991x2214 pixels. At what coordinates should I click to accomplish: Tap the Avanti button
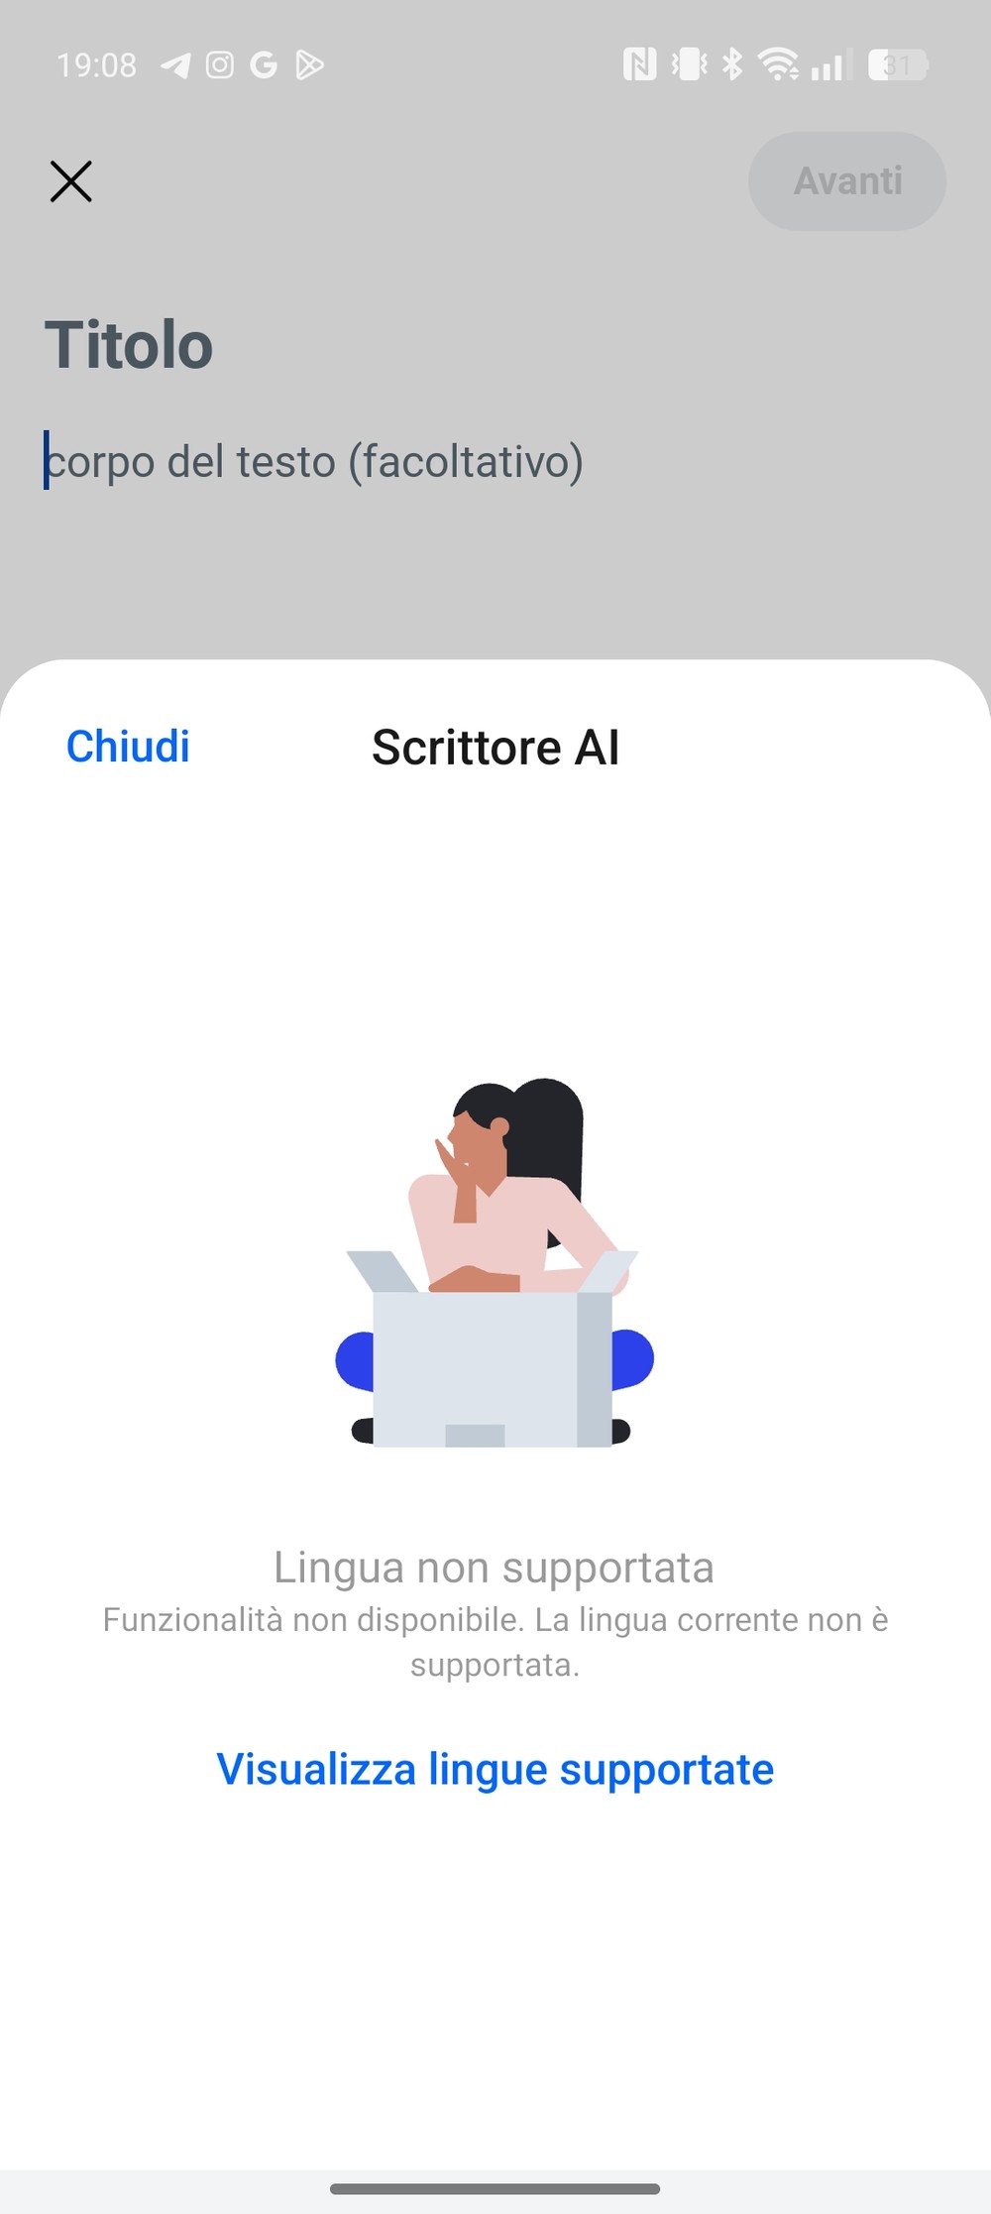(847, 181)
